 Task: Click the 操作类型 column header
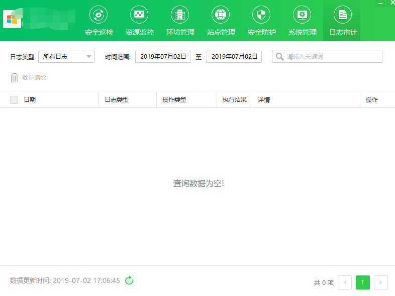point(174,100)
